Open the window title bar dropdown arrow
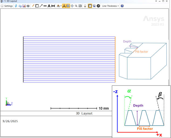Viewport: 171px width, 138px height. [156, 1]
